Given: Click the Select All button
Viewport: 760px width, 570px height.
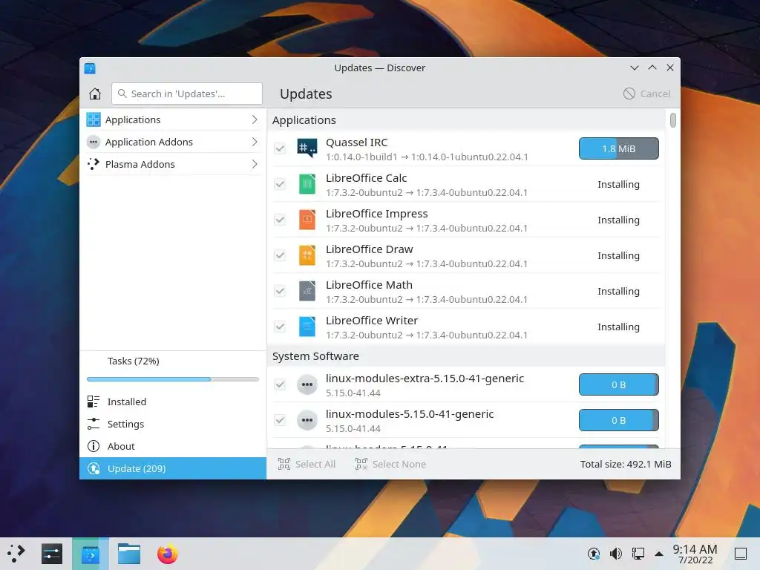Looking at the screenshot, I should pos(307,465).
